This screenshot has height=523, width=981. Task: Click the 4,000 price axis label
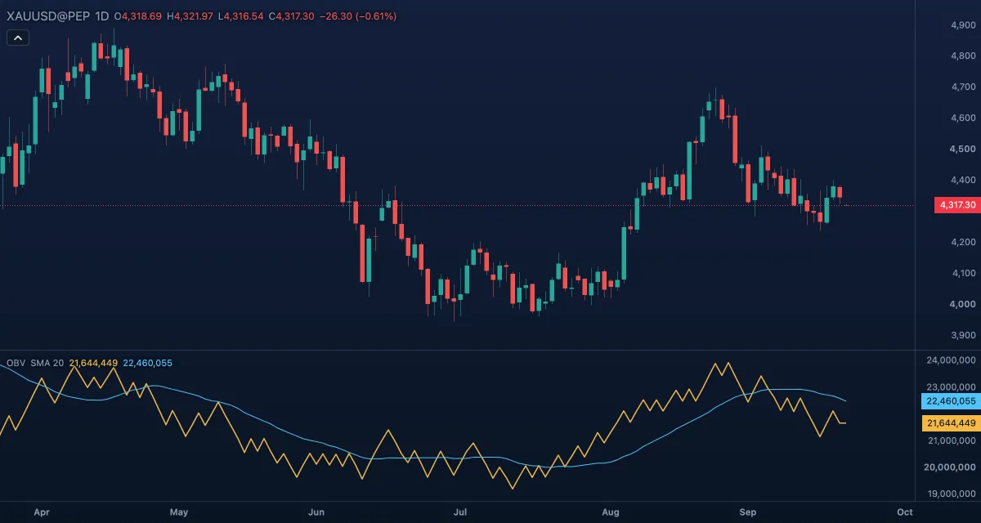coord(964,305)
